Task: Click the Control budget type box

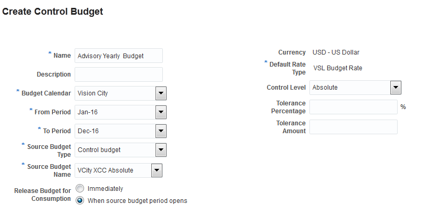Action: 115,150
